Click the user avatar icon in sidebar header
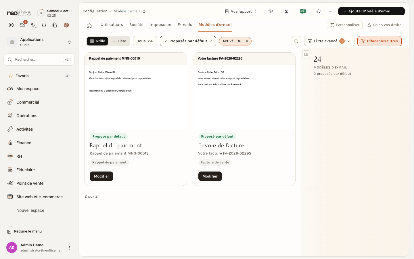Screen dimensions: 414x259 (x=66, y=25)
